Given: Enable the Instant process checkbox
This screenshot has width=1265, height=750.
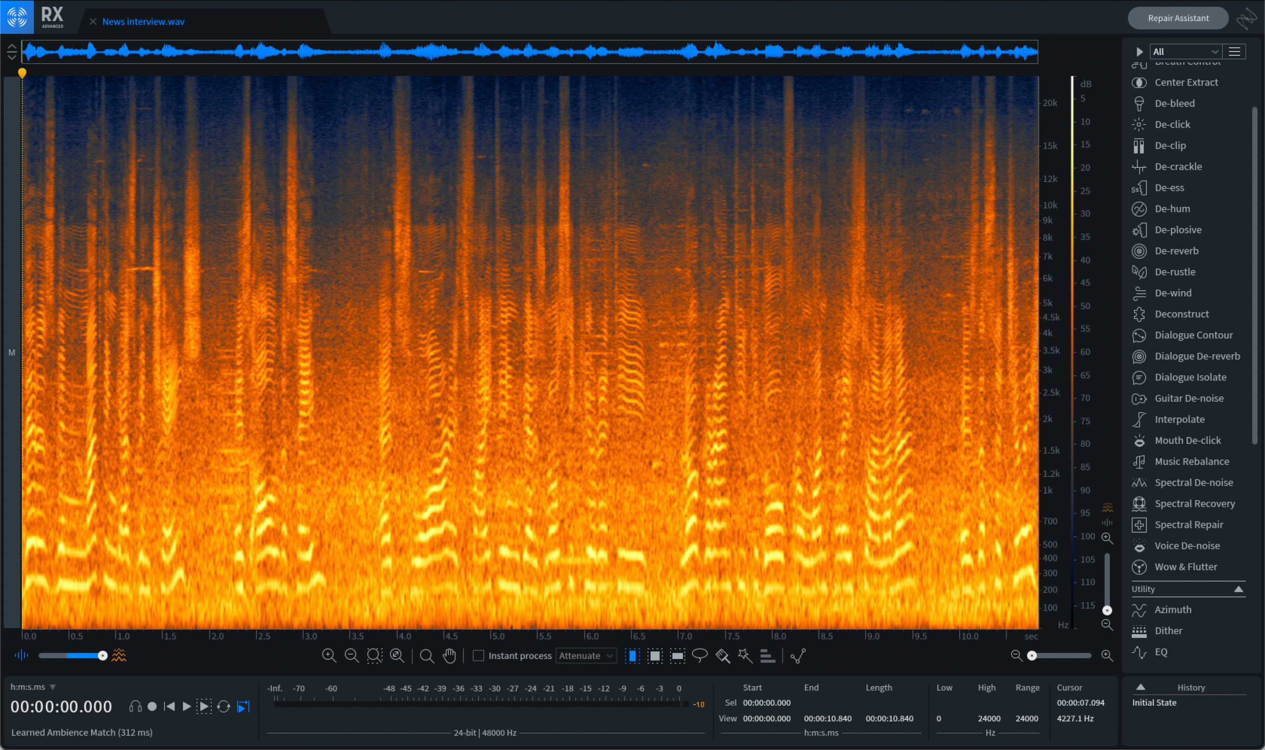Looking at the screenshot, I should pos(478,656).
